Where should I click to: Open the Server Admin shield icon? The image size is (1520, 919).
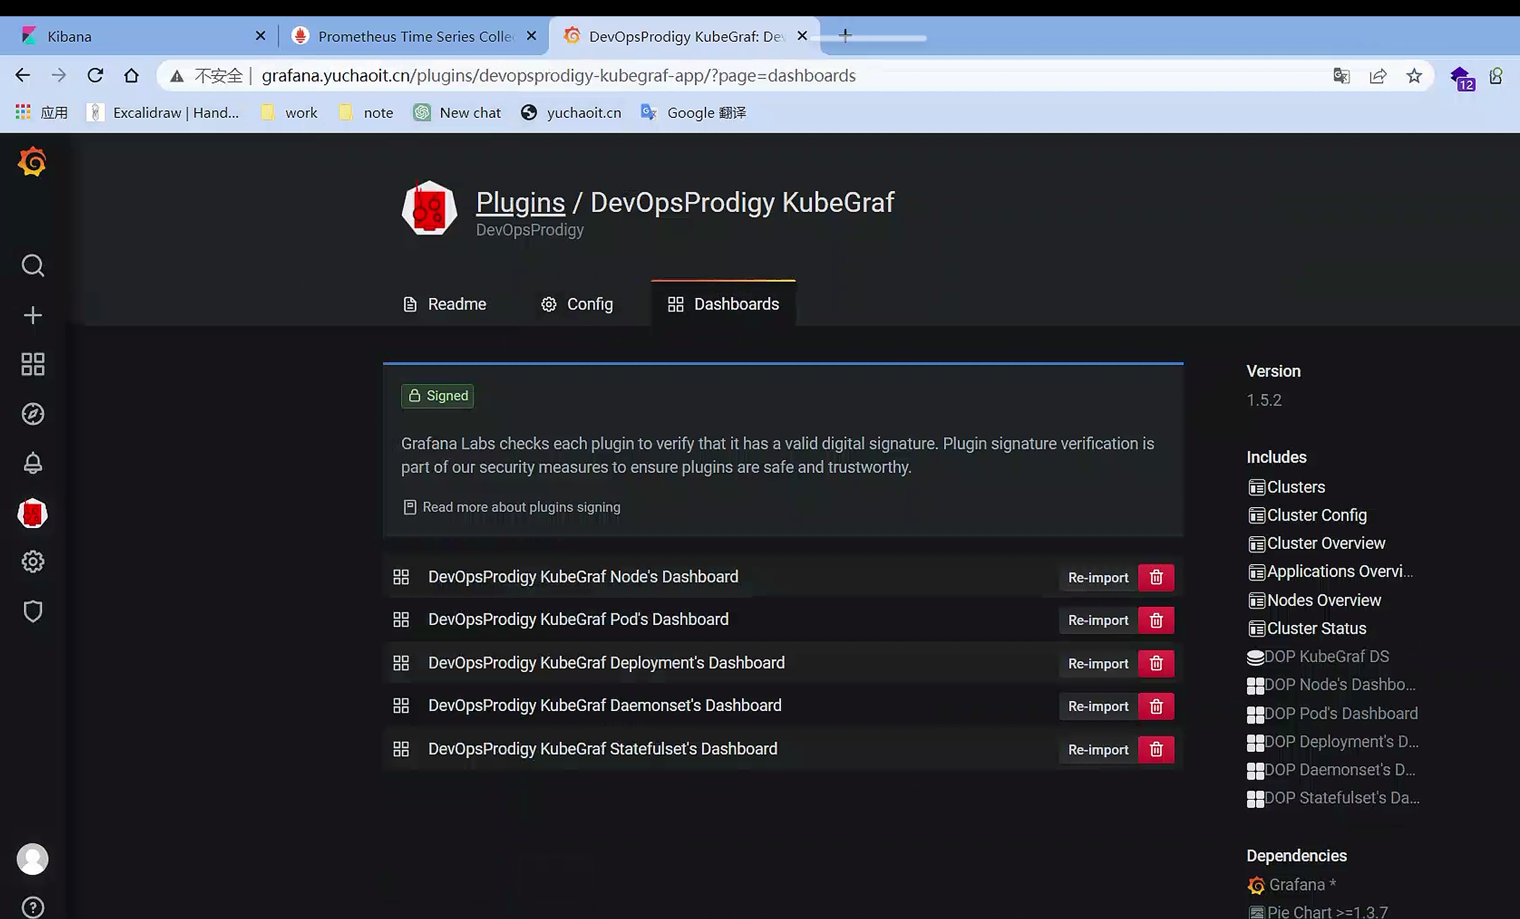coord(33,611)
